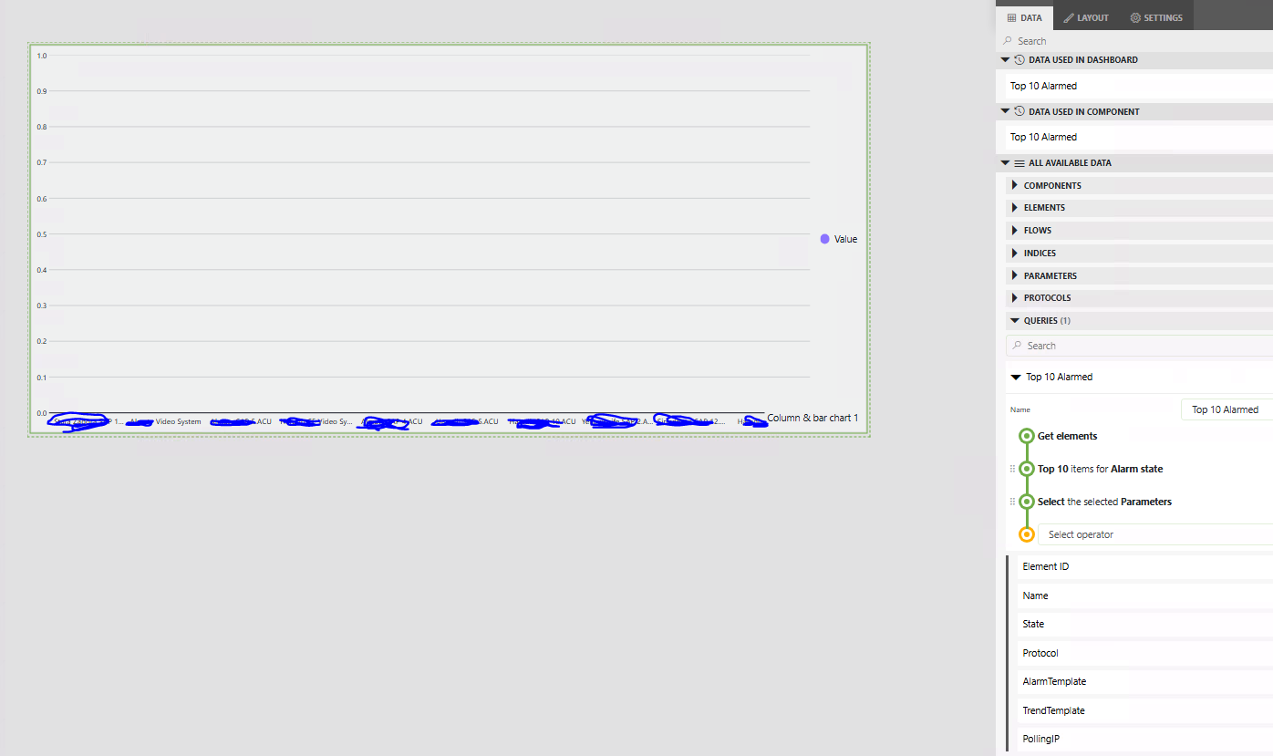Click the Get elements node circle

pyautogui.click(x=1027, y=436)
